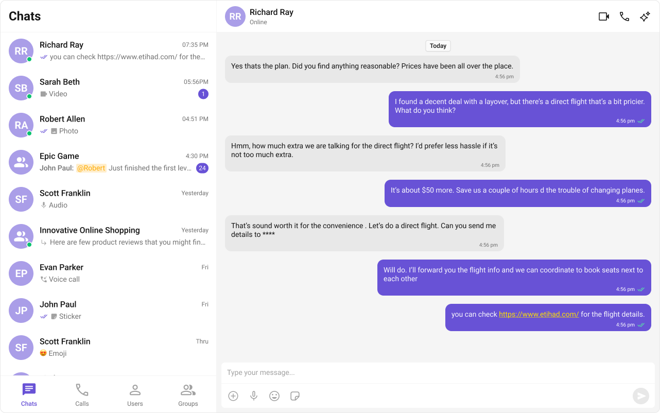Open the Groups tab
660x413 pixels.
[x=188, y=395]
